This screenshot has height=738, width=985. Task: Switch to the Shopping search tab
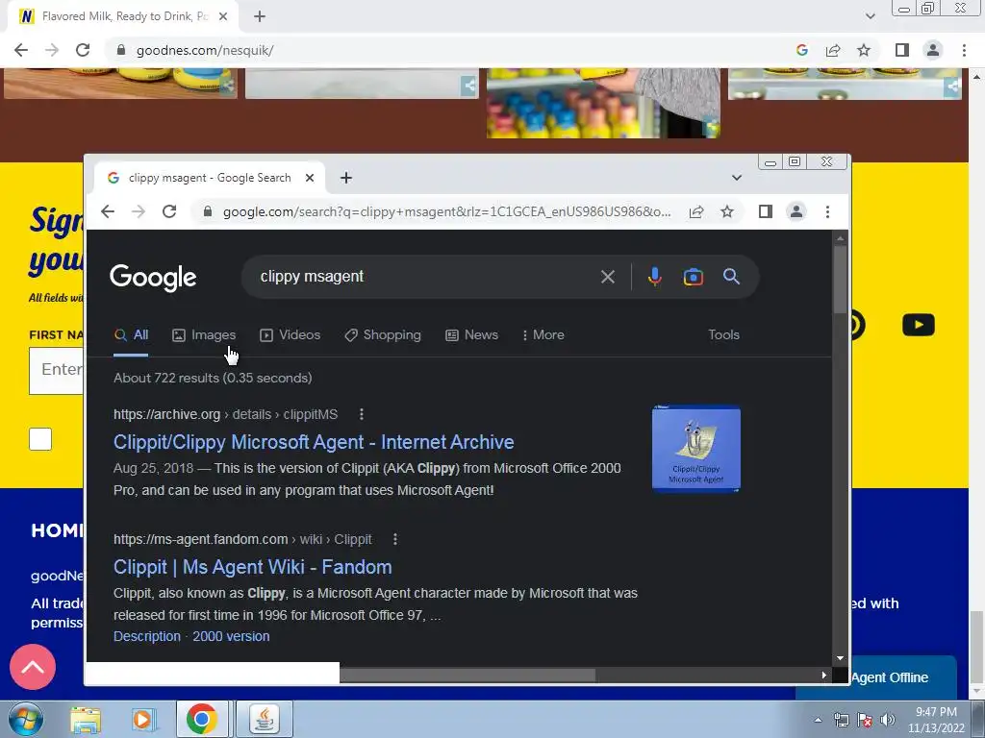click(x=383, y=335)
